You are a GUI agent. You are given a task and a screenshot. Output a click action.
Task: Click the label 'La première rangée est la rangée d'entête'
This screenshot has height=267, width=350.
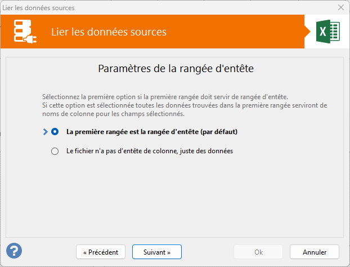(x=151, y=132)
